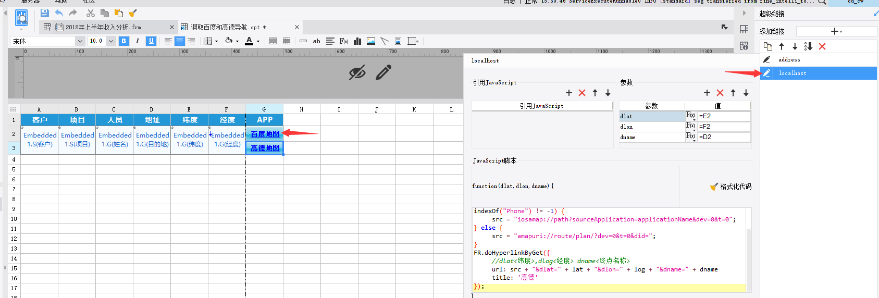This screenshot has width=879, height=298.
Task: Click the 百度地图 link cell
Action: click(265, 134)
